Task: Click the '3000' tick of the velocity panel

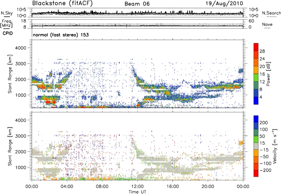Action: pyautogui.click(x=21, y=136)
